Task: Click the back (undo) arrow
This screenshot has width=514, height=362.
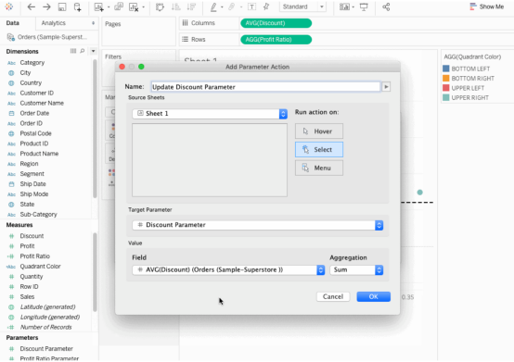Action: [x=32, y=6]
